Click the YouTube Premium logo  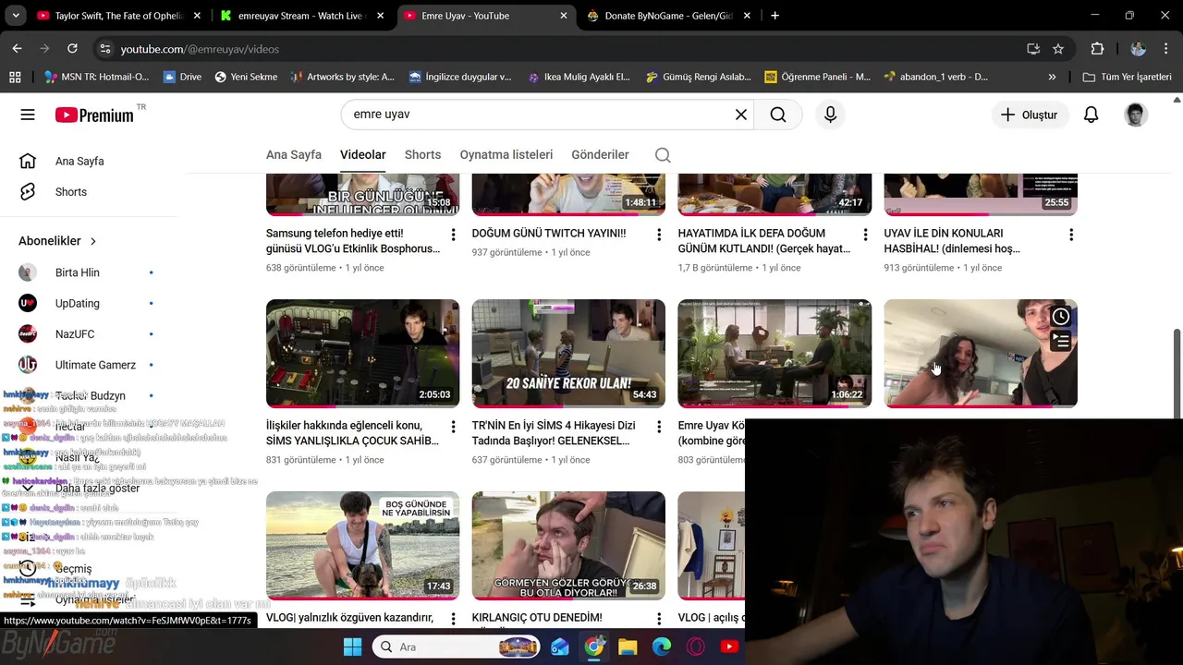(x=94, y=115)
